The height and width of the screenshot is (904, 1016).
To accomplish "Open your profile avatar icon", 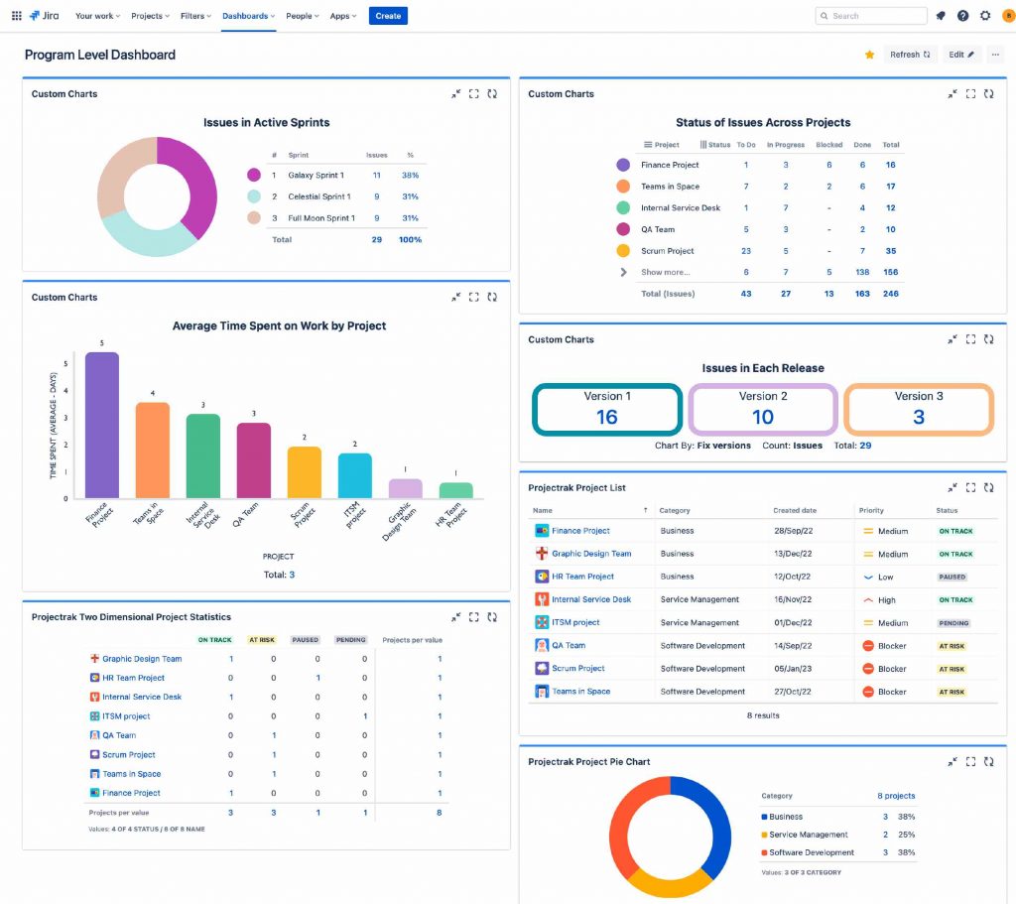I will pyautogui.click(x=1008, y=15).
